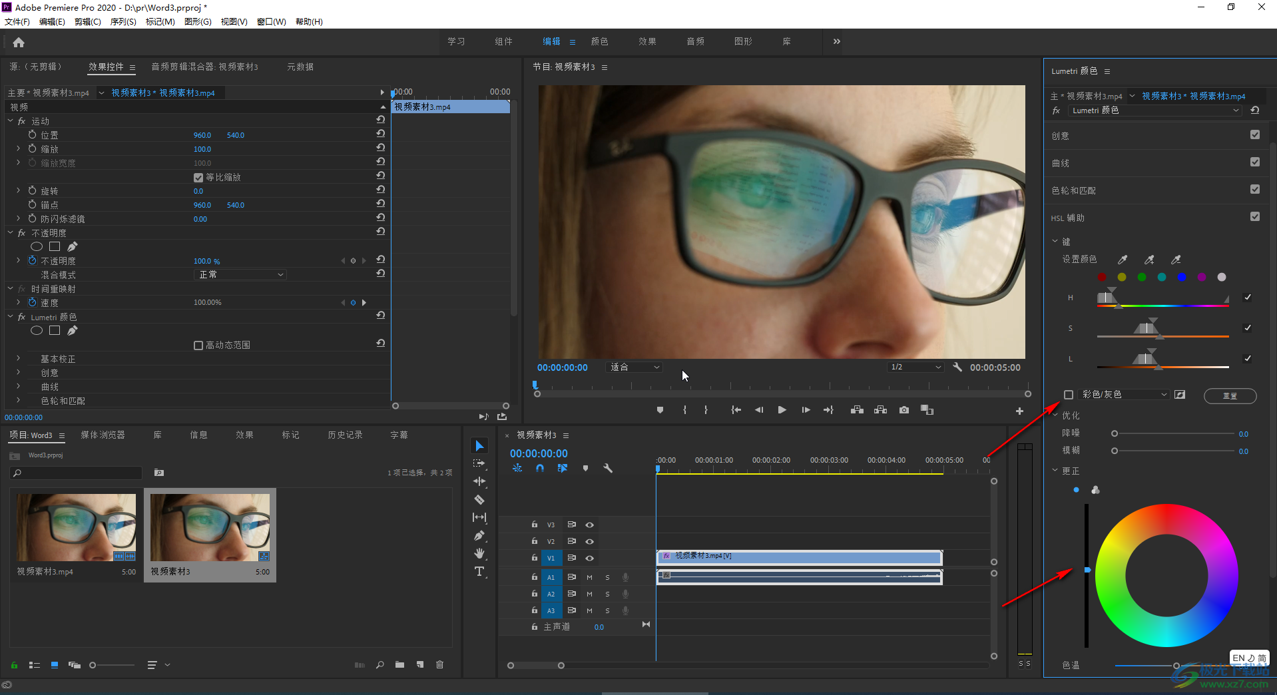The height and width of the screenshot is (695, 1277).
Task: Click Extract button in program monitor
Action: click(x=880, y=410)
